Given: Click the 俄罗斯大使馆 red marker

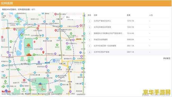Looking at the screenshot, I should click(56, 14).
